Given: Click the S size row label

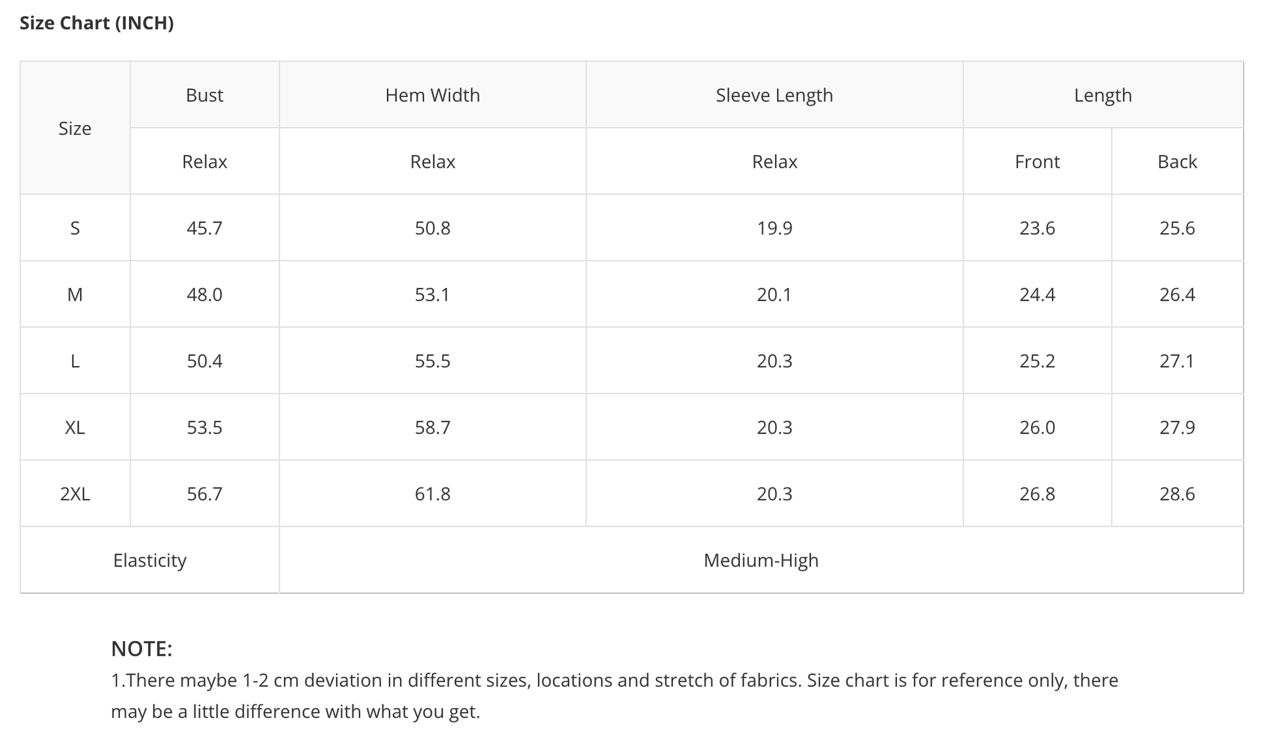Looking at the screenshot, I should [x=75, y=228].
